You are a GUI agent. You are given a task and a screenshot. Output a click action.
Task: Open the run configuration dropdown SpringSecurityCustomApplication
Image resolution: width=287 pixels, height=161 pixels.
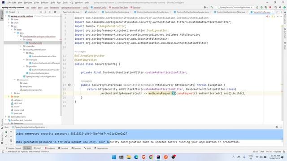point(235,7)
